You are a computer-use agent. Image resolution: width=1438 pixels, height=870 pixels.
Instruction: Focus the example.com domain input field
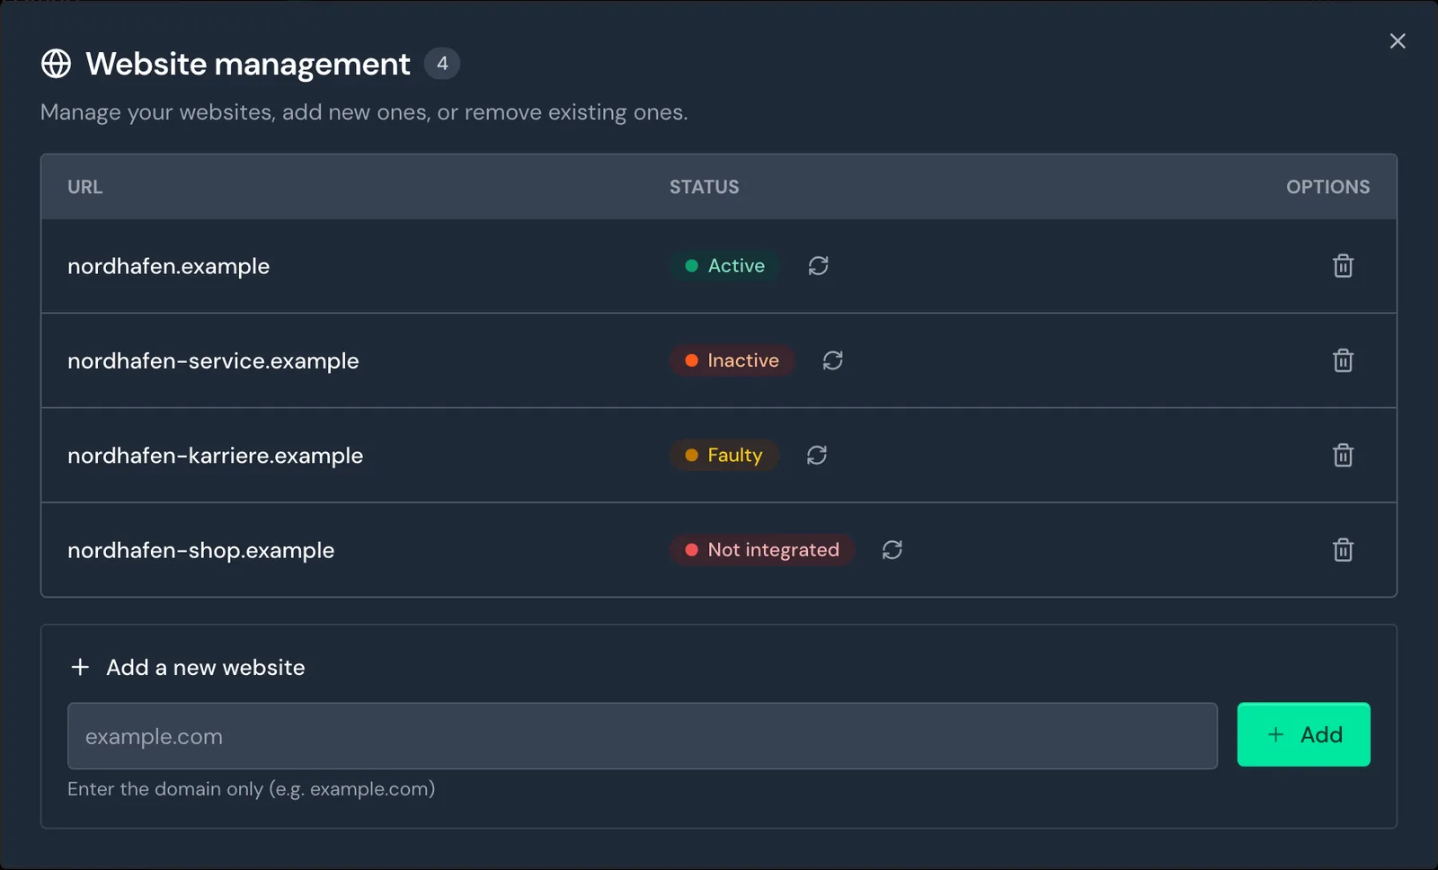click(x=643, y=736)
